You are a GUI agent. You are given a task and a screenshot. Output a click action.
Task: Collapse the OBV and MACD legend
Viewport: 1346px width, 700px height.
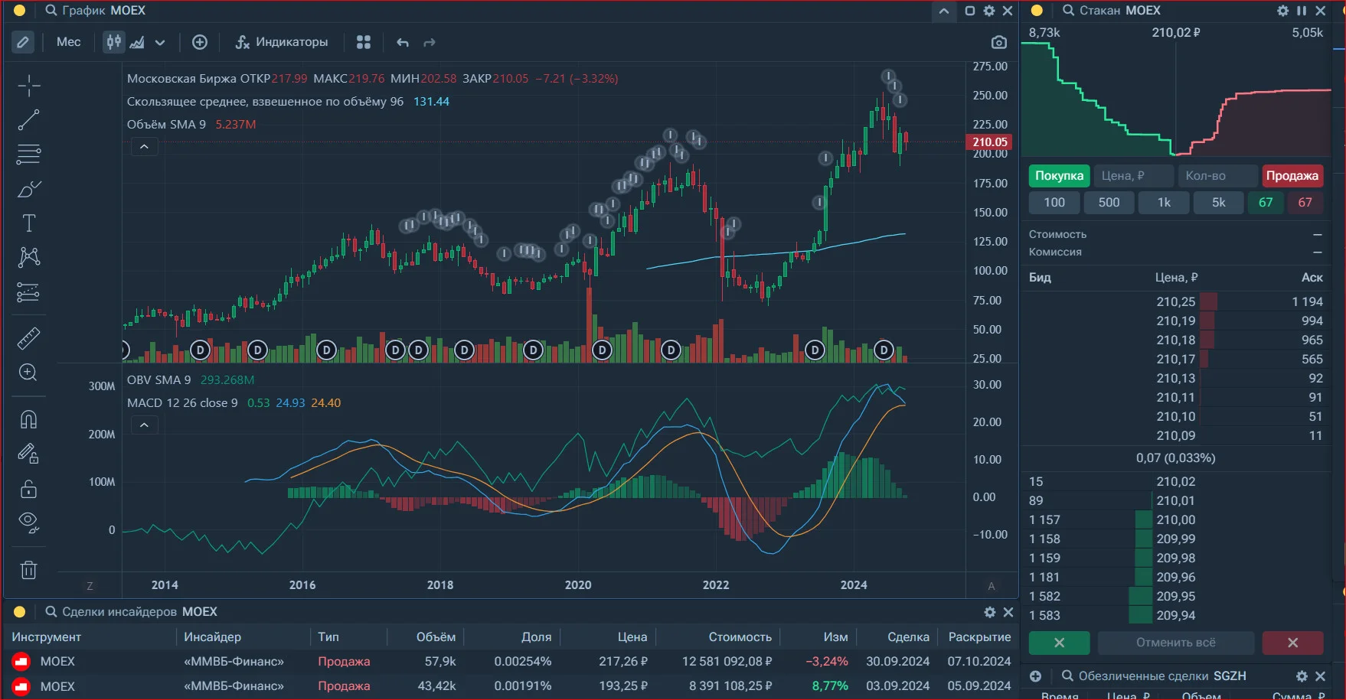144,425
